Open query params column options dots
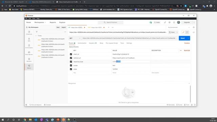Screen dimensions: 217x122 coord(181,50)
